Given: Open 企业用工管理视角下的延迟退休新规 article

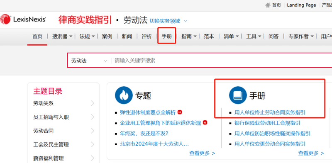Looking at the screenshot, I should click(160, 123).
